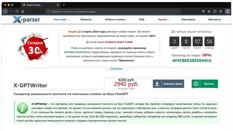
Task: Open the account profile icon in toolbar
Action: [x=221, y=11]
